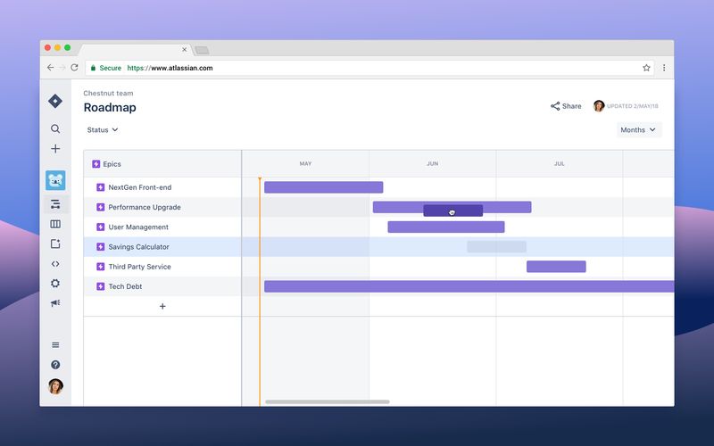
Task: Open search from the sidebar magnifier
Action: 55,128
